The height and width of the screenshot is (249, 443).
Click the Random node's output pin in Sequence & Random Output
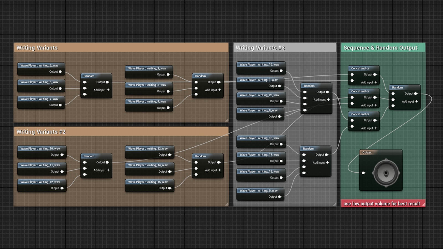tap(416, 94)
